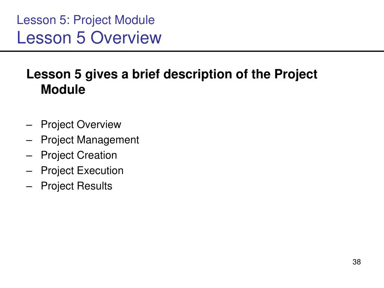The image size is (384, 288).
Task: Click the bold word 'Project' ending first line
Action: [x=295, y=75]
